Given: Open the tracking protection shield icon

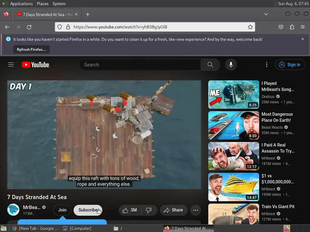Looking at the screenshot, I should tap(60, 27).
